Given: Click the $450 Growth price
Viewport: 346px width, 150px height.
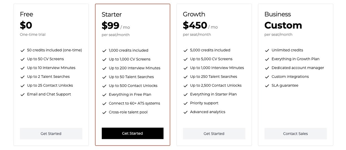Looking at the screenshot, I should 195,25.
